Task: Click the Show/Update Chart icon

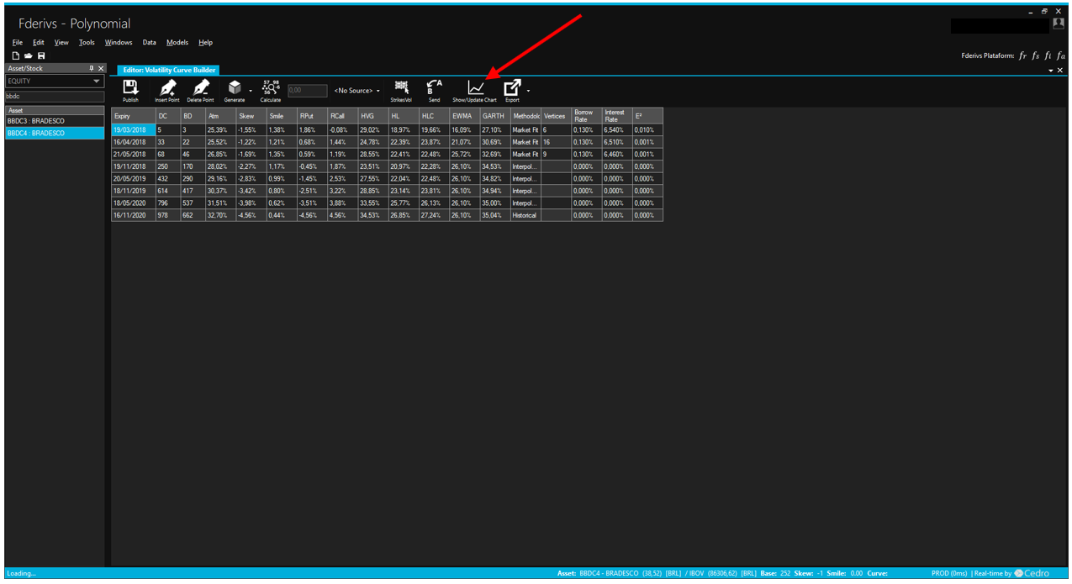Action: pyautogui.click(x=475, y=87)
